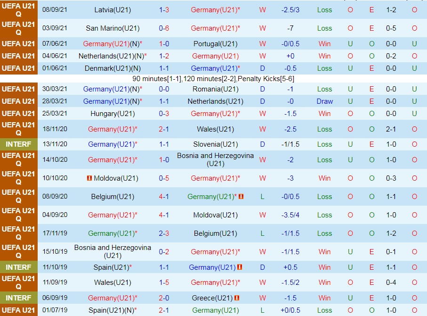Click the 2-3 score against Belgium(U21)
This screenshot has height=316, width=427.
pos(164,233)
